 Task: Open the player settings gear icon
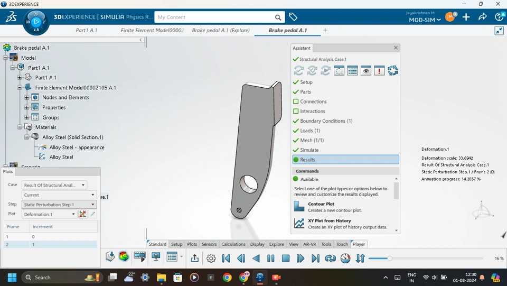point(211,259)
